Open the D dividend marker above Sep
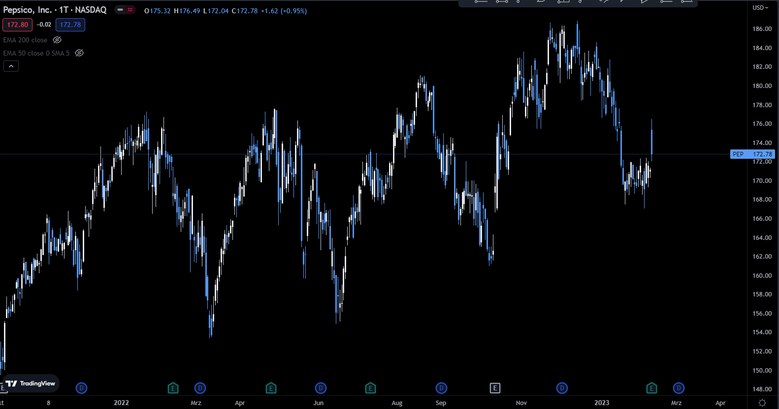779x409 pixels. coord(441,388)
